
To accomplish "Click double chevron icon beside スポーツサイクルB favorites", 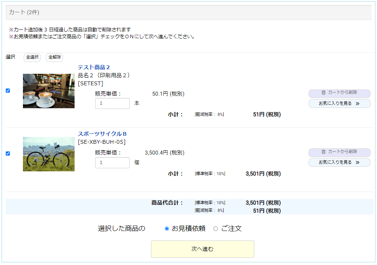I will (357, 163).
